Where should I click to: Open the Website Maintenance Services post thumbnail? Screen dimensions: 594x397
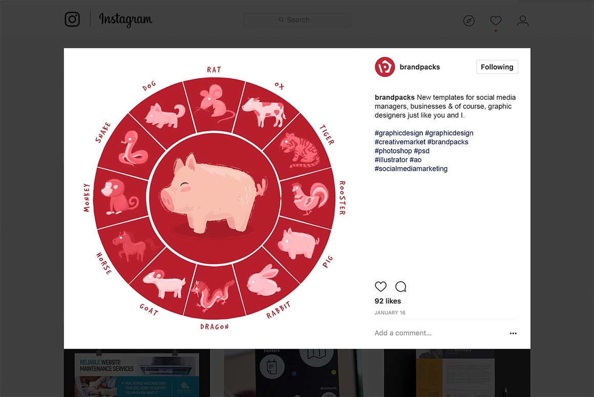(137, 373)
